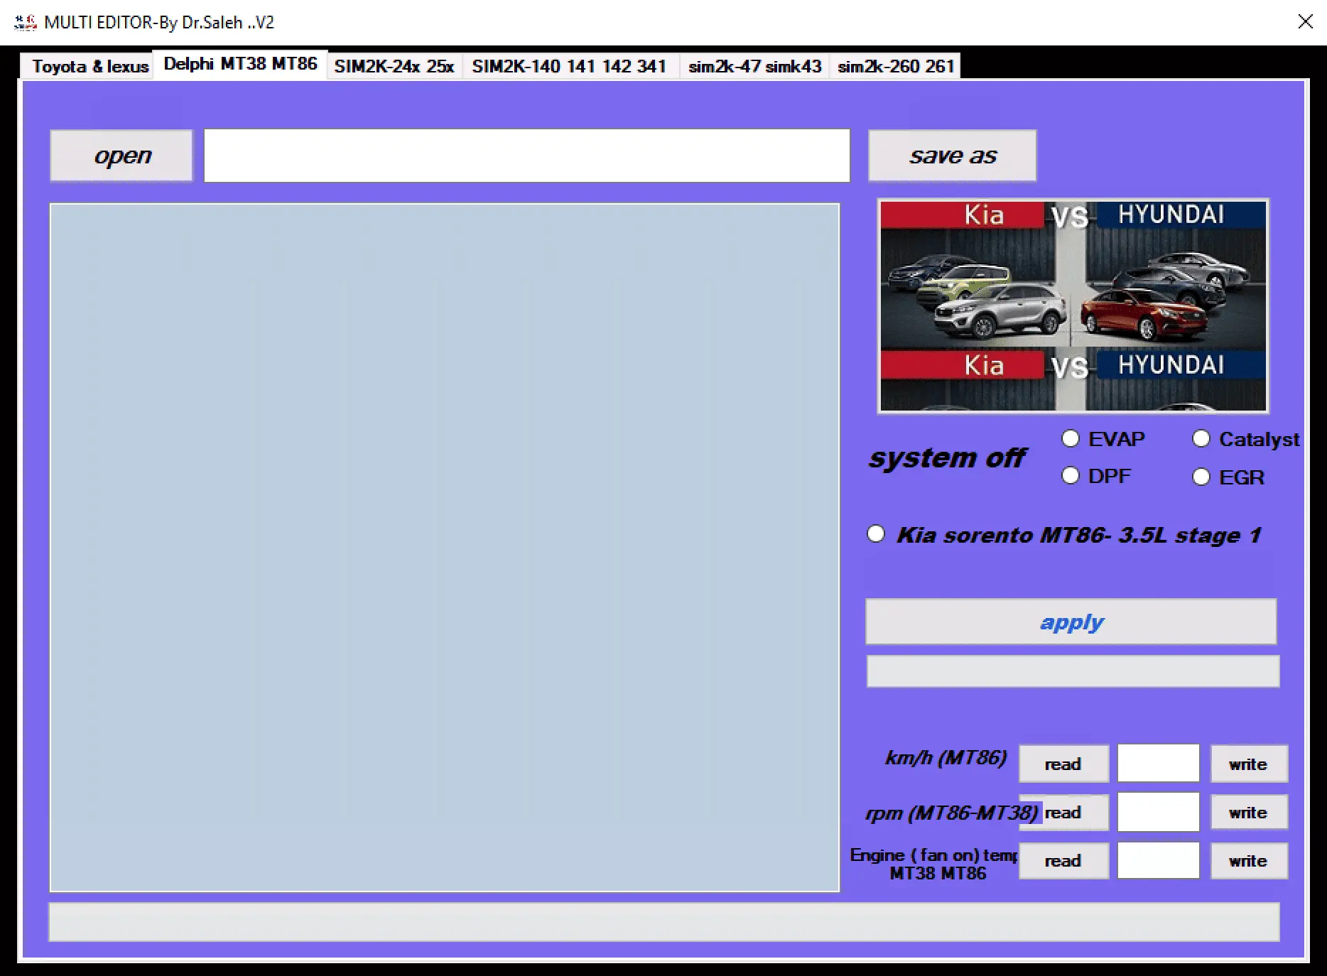Click the save as button
Viewport: 1327px width, 976px height.
point(952,156)
